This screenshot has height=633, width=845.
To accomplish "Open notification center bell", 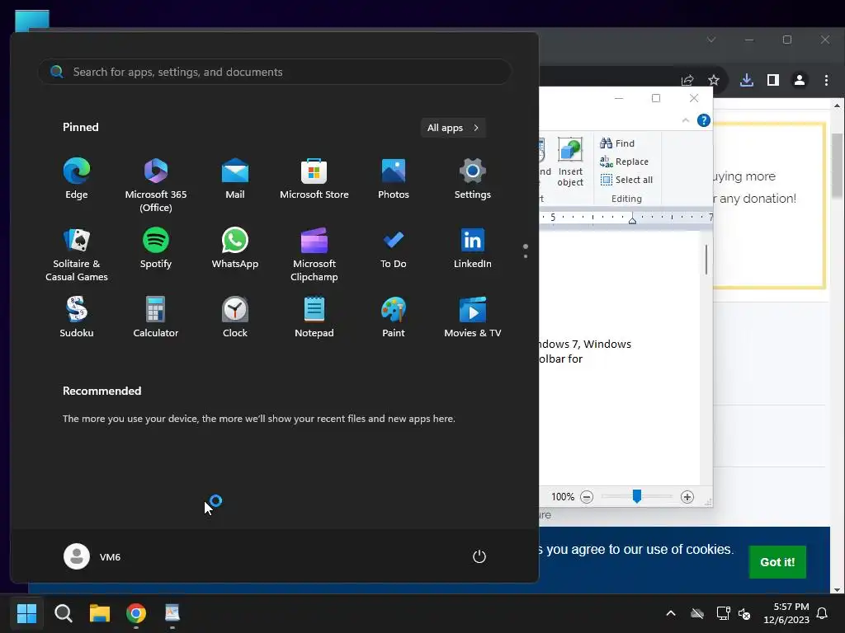I will tap(823, 613).
